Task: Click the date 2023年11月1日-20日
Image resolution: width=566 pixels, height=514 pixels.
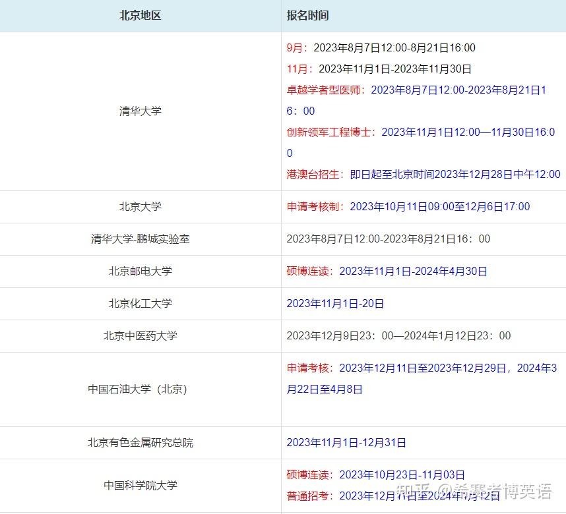Action: (335, 303)
